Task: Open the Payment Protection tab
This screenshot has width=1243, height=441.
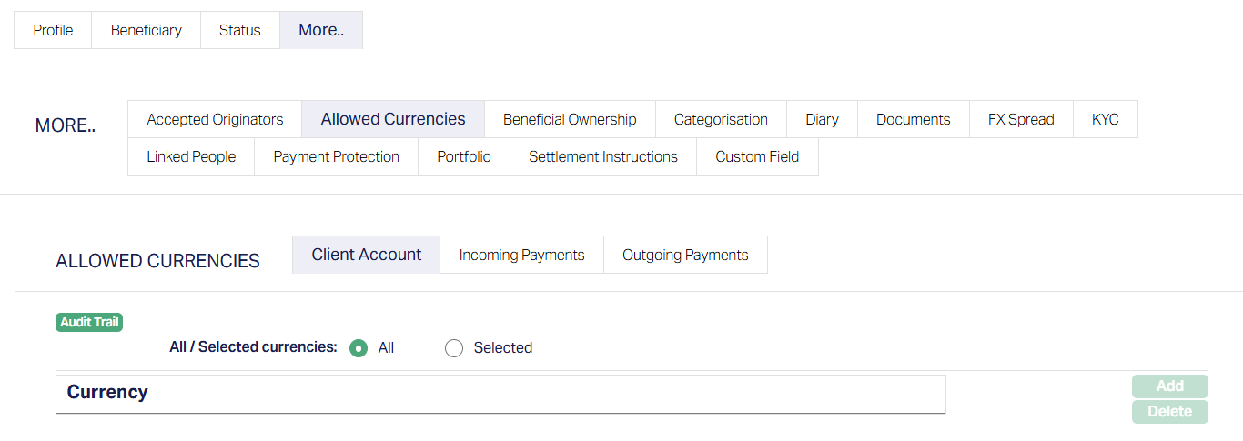Action: pyautogui.click(x=336, y=157)
